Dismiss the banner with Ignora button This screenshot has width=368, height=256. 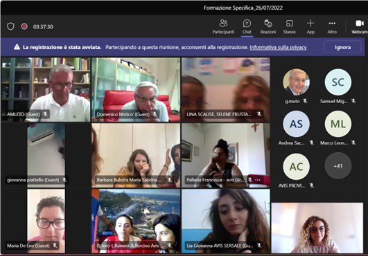coord(342,47)
